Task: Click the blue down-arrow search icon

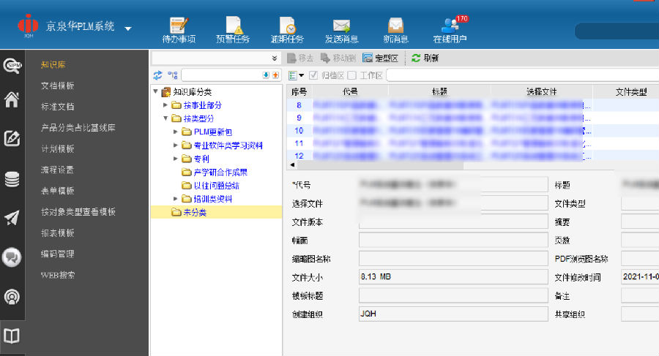Action: click(x=266, y=75)
